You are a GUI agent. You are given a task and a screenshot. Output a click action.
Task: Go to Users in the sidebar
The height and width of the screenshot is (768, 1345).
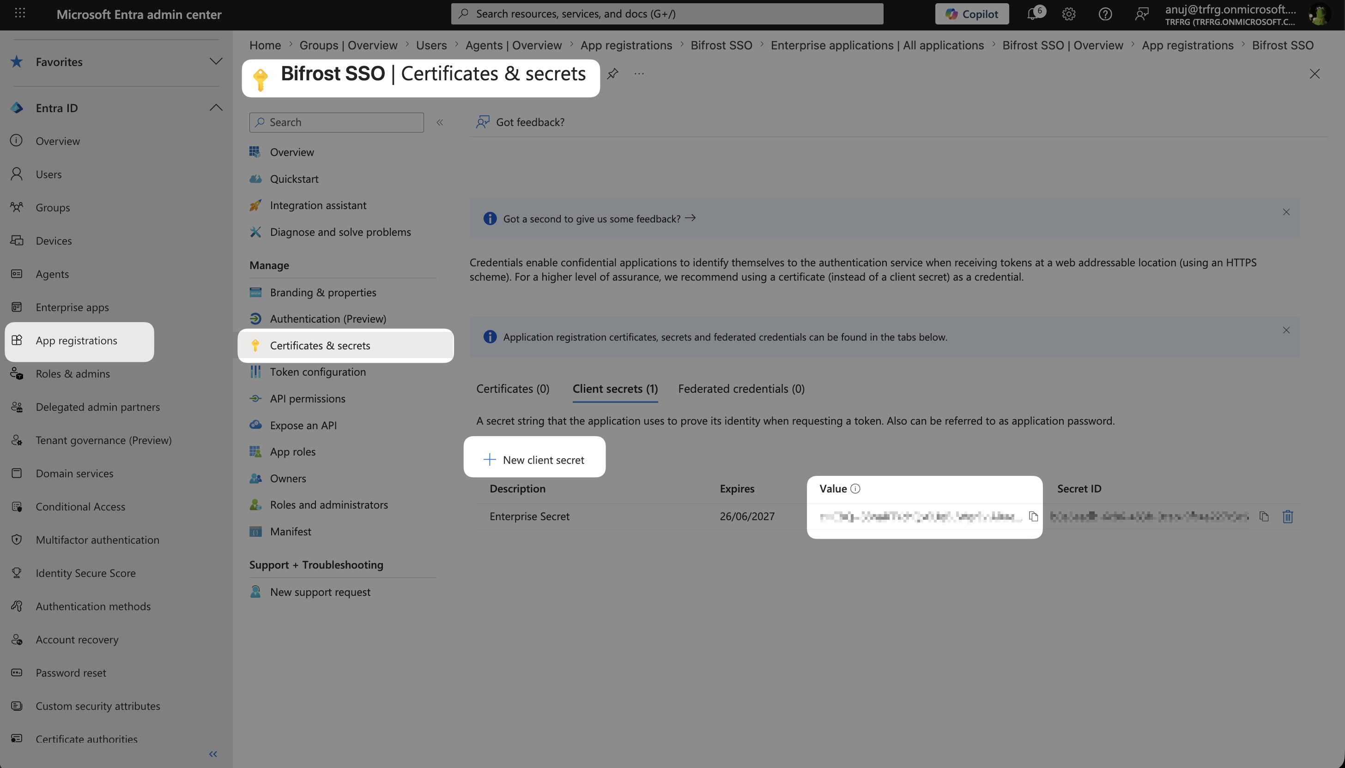pos(48,174)
